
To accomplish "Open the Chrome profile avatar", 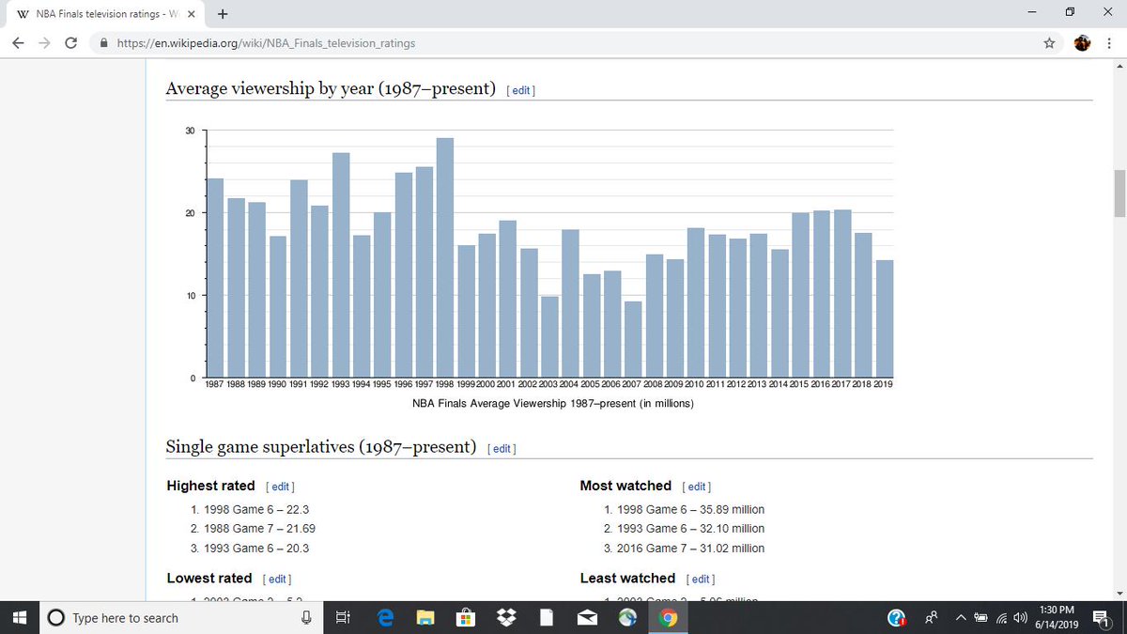I will (1082, 43).
